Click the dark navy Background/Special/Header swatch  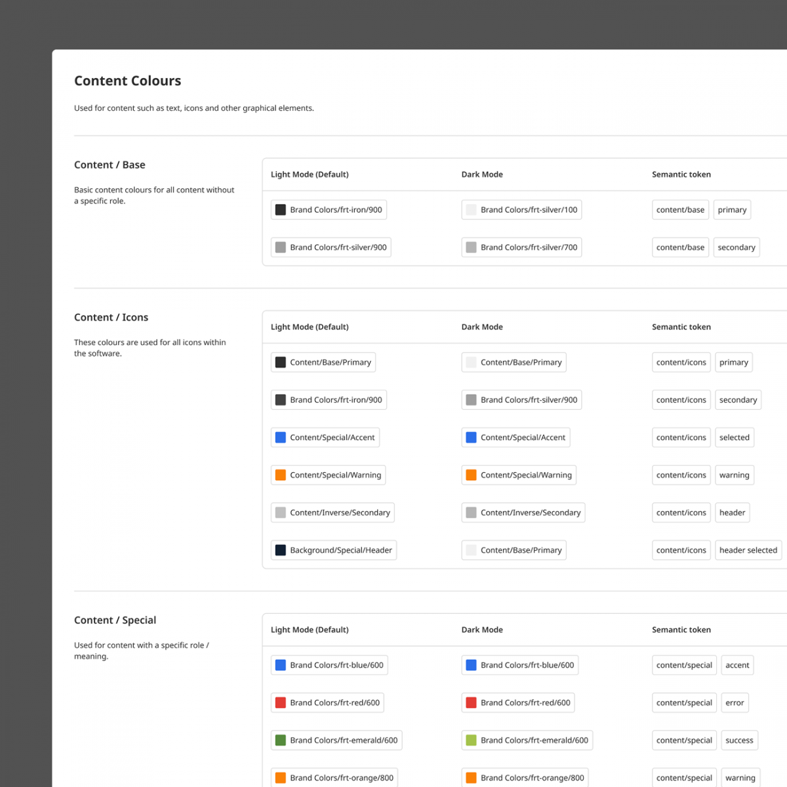(x=280, y=550)
